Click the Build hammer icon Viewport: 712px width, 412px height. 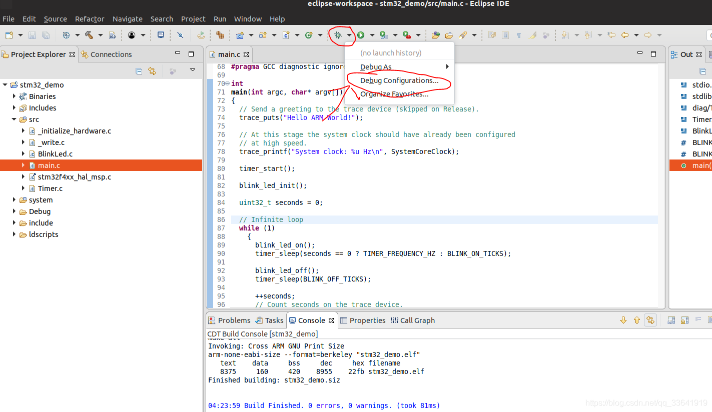(89, 35)
